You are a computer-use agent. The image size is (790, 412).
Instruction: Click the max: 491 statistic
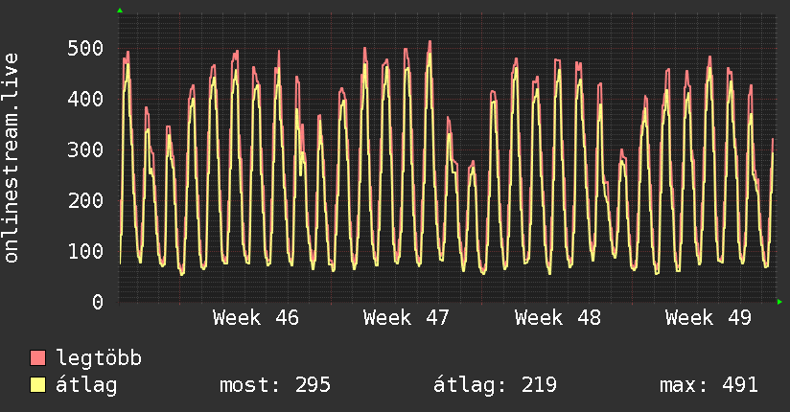(x=709, y=385)
